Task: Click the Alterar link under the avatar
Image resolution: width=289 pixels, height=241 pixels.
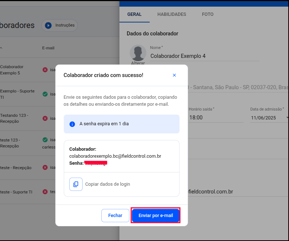Action: tap(138, 63)
